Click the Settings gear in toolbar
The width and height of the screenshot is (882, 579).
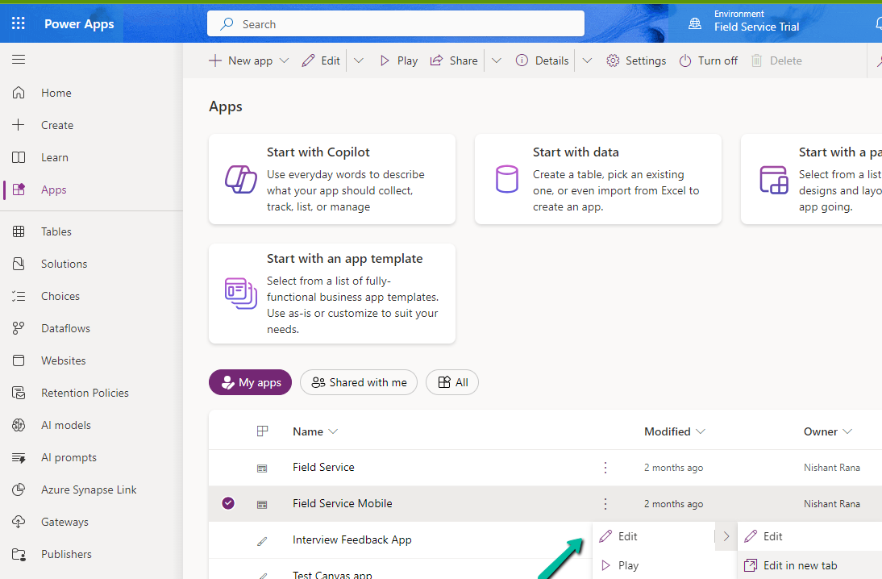tap(636, 60)
